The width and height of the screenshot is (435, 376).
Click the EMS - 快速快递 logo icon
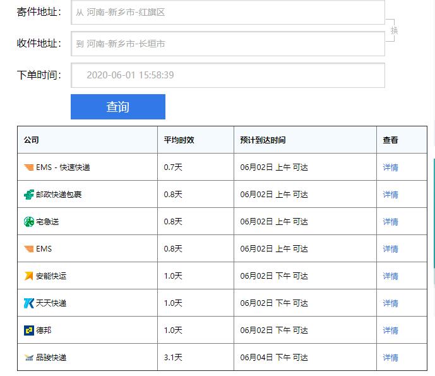point(29,167)
